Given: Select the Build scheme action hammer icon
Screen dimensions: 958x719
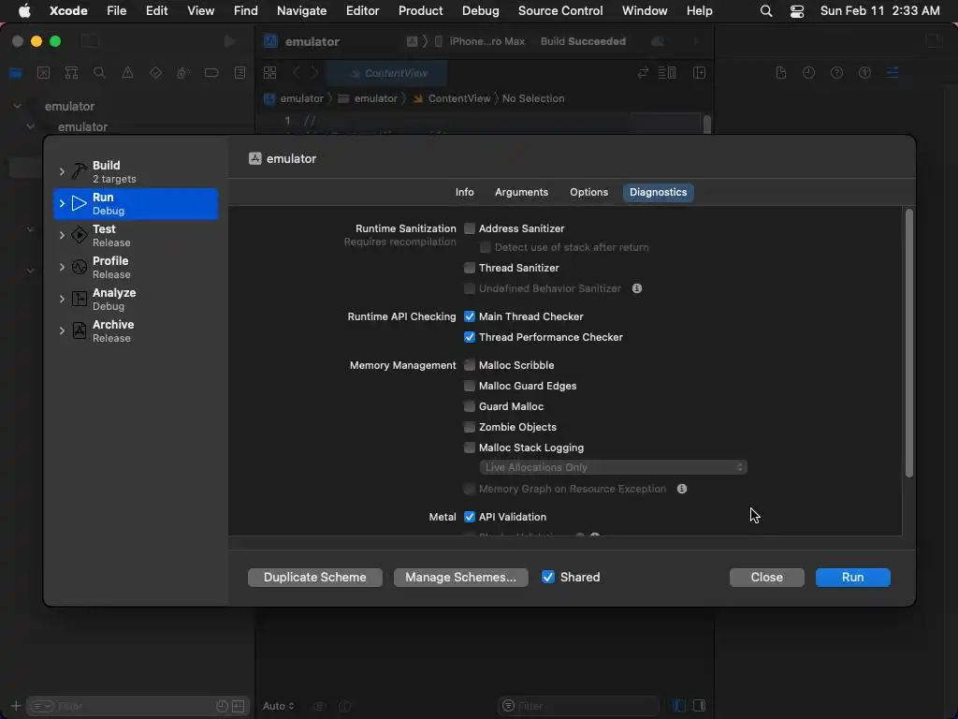Looking at the screenshot, I should tap(79, 172).
